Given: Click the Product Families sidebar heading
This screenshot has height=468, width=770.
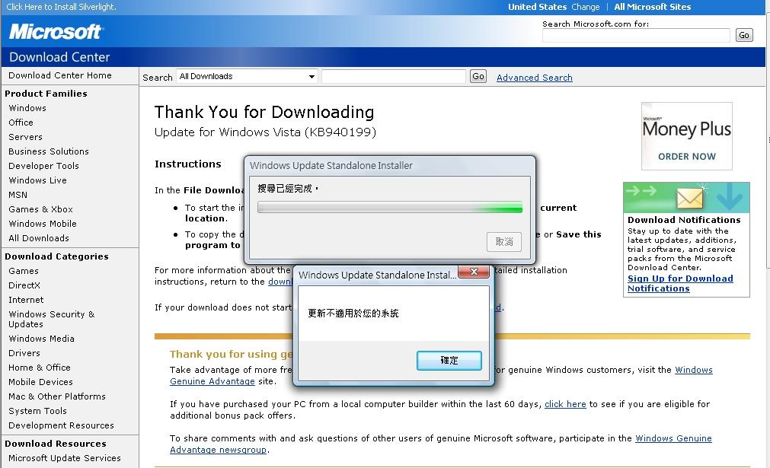Looking at the screenshot, I should point(46,94).
